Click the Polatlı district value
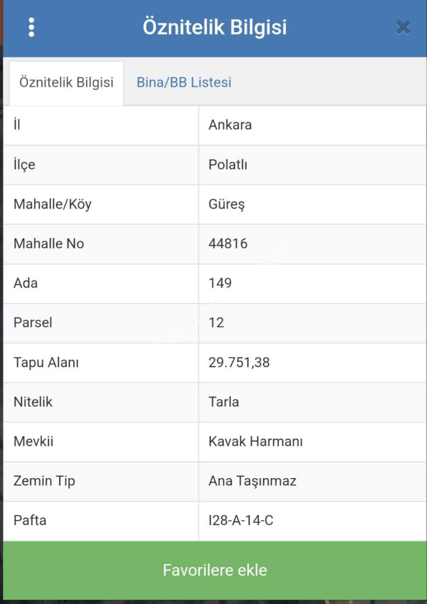Screen dimensions: 427x604 point(227,165)
